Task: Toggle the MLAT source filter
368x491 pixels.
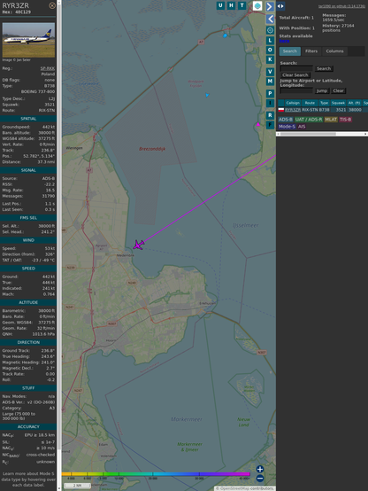Action: pos(331,120)
